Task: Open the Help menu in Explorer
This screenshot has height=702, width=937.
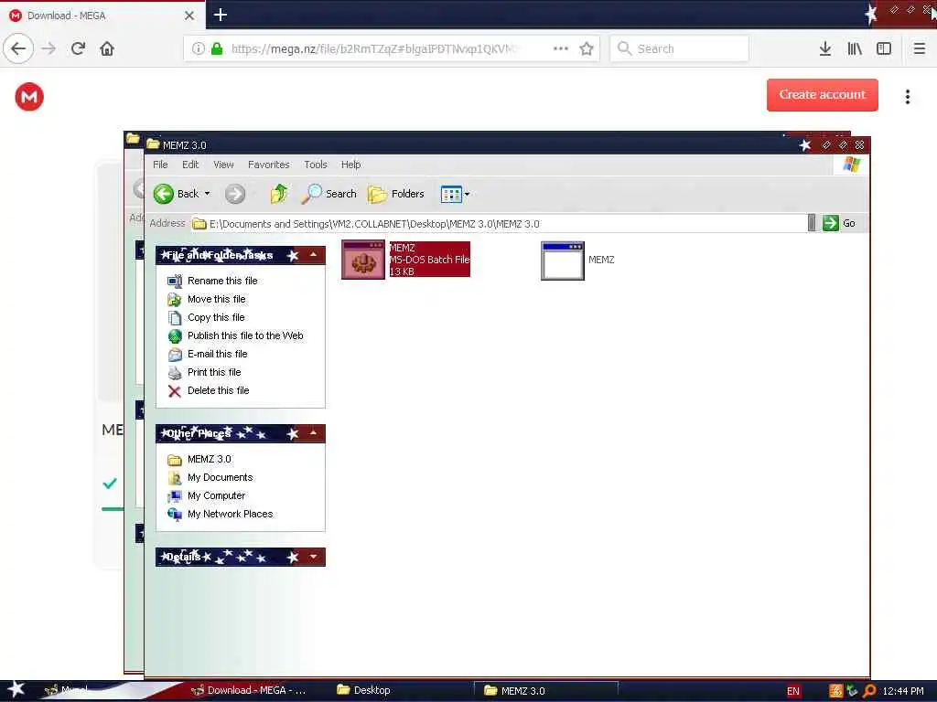Action: point(350,165)
